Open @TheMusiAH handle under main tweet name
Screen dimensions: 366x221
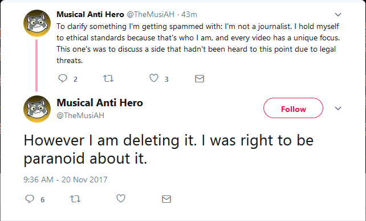80,115
